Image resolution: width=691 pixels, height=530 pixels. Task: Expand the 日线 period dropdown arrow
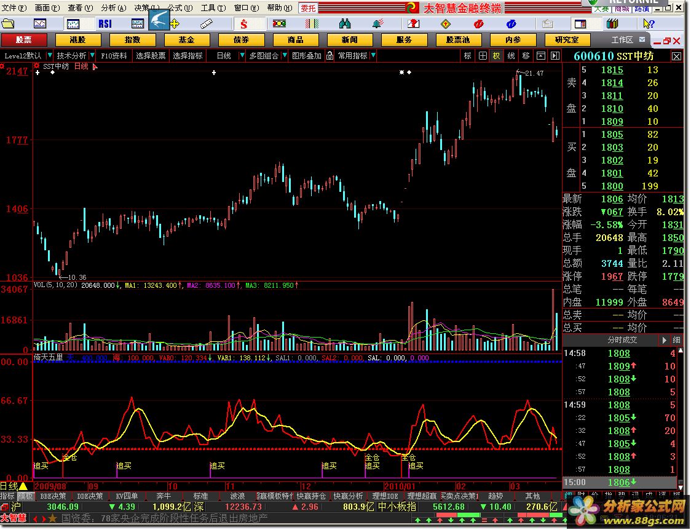(x=242, y=55)
